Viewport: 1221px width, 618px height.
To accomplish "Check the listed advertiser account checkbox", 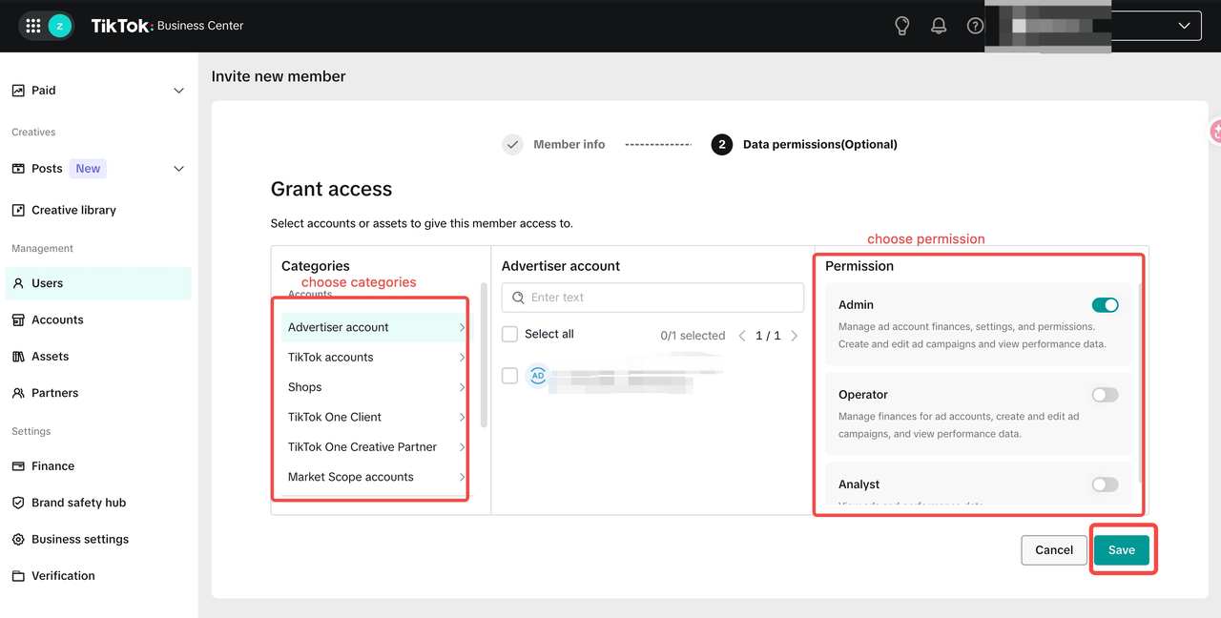I will (510, 376).
